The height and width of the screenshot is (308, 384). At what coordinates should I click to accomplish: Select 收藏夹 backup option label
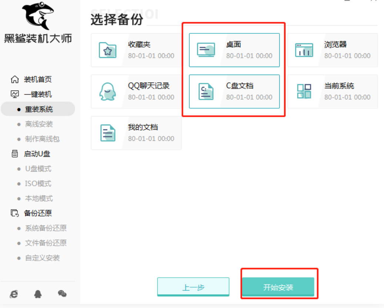click(139, 45)
